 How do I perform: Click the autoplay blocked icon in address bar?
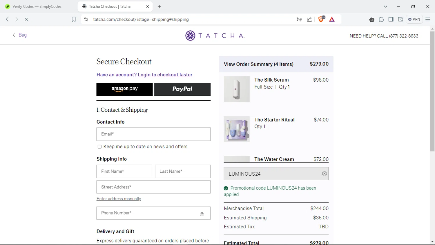tap(299, 19)
